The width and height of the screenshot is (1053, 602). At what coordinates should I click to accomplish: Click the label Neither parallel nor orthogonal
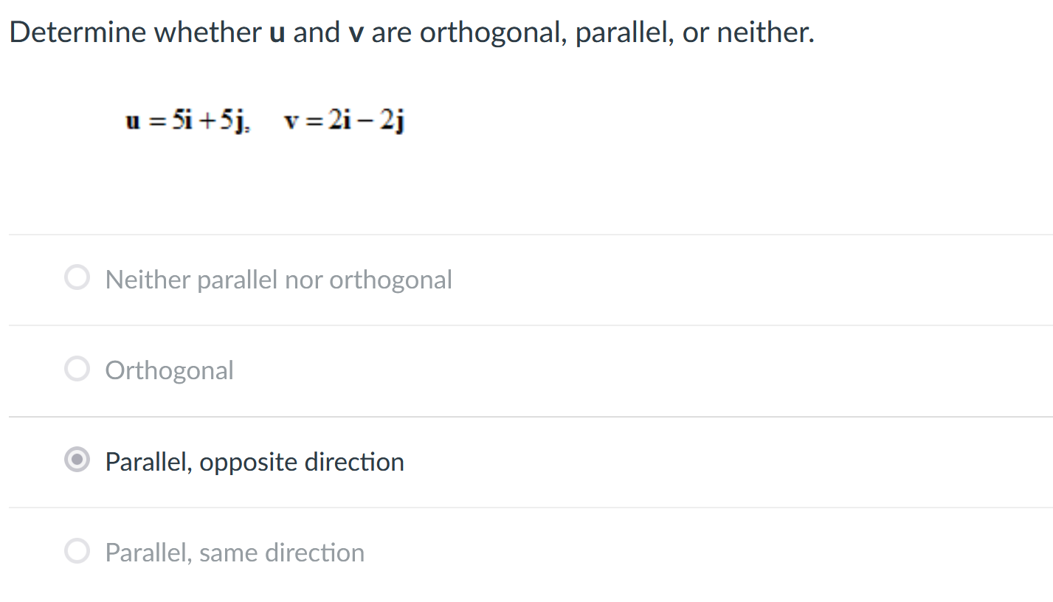279,279
